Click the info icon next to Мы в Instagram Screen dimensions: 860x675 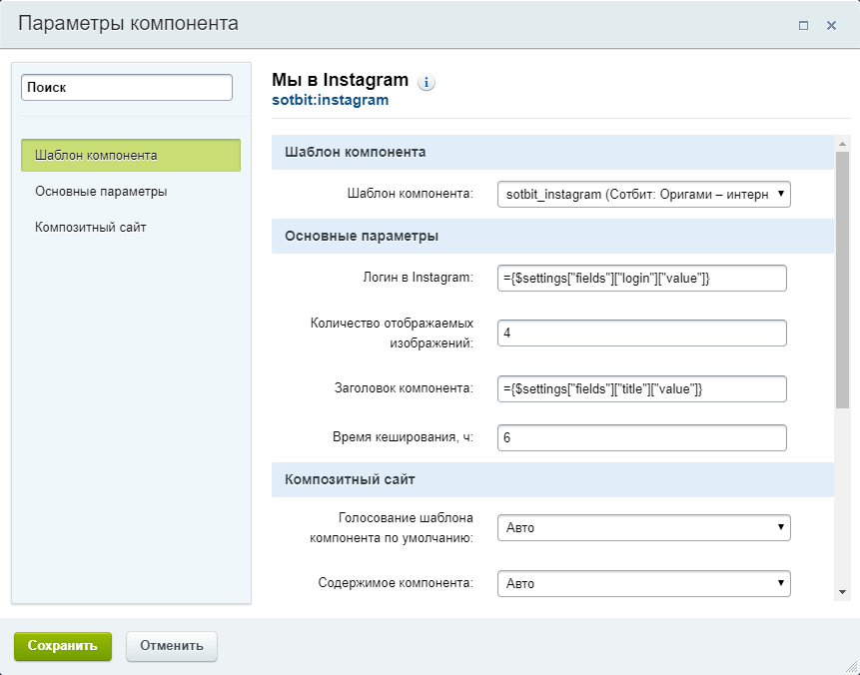click(x=427, y=82)
